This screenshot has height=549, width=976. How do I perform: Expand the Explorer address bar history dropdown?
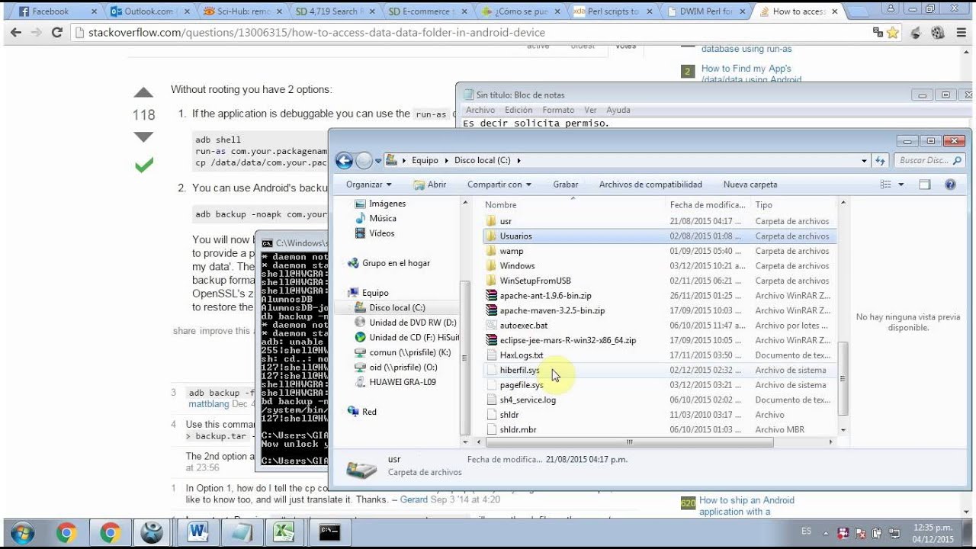click(864, 161)
